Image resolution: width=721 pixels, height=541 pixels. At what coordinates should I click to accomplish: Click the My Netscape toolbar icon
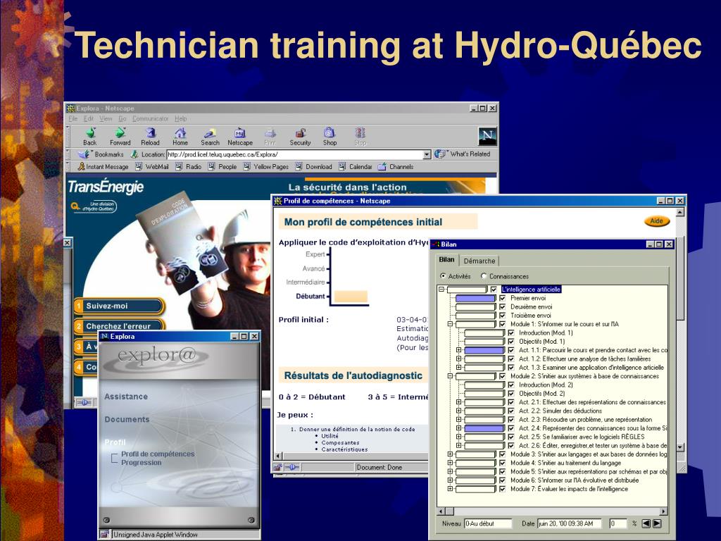click(240, 137)
